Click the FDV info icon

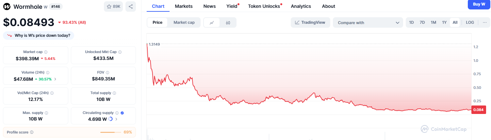pos(107,73)
